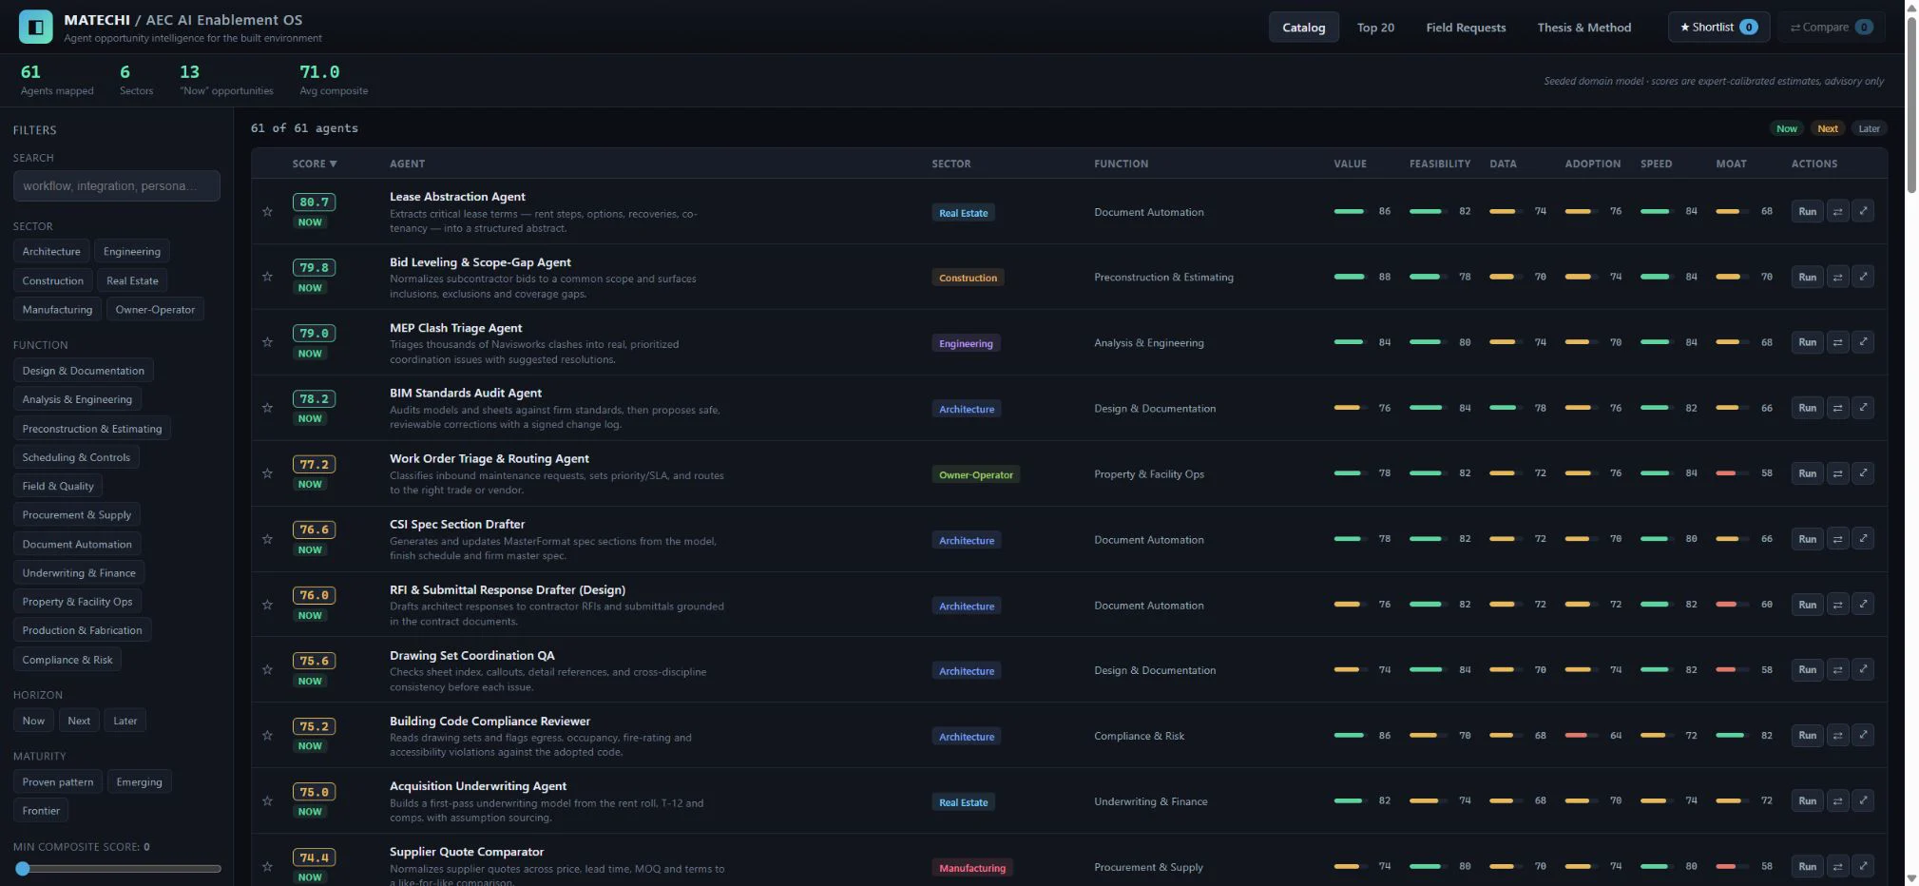Image resolution: width=1919 pixels, height=886 pixels.
Task: Star the MEP Clash Triage Agent
Action: [267, 342]
